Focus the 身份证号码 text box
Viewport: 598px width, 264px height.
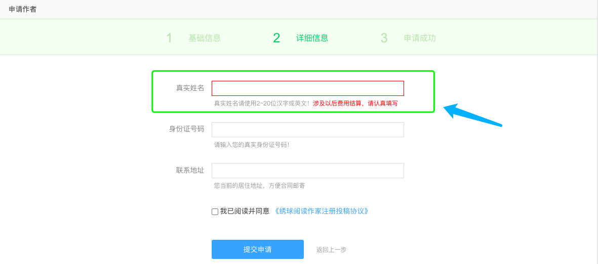[x=307, y=130]
